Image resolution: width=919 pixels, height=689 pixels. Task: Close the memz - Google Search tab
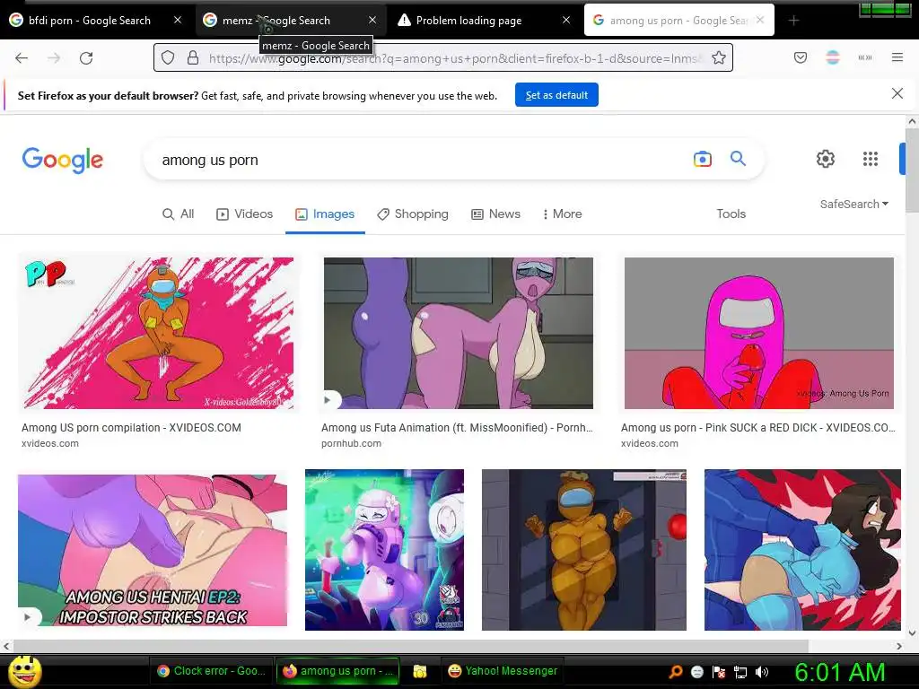tap(372, 20)
